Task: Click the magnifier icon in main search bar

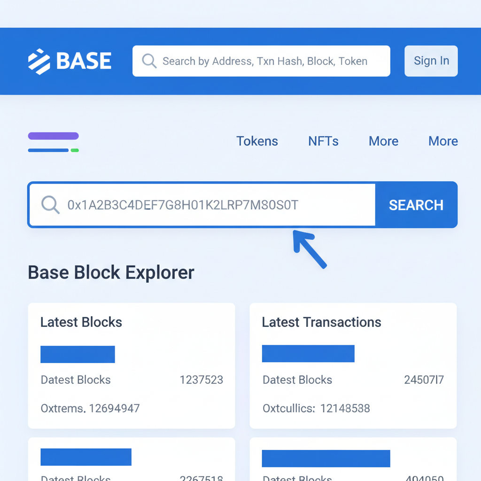Action: [x=50, y=204]
